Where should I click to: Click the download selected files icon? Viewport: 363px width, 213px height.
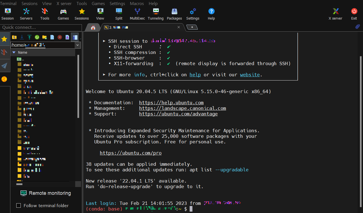[x=22, y=37]
